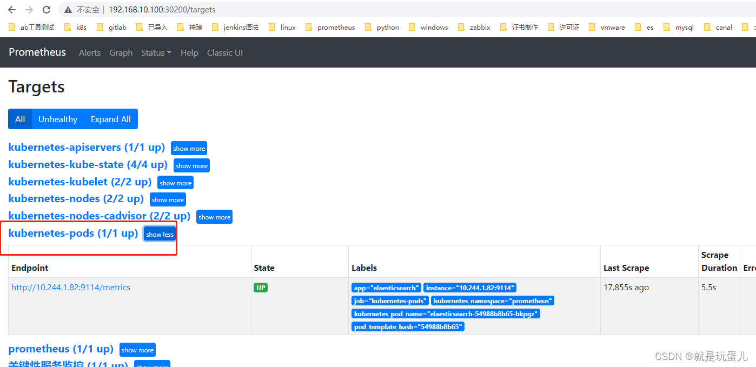Expand kubernetes-apiservers with show more
This screenshot has height=367, width=756.
189,148
